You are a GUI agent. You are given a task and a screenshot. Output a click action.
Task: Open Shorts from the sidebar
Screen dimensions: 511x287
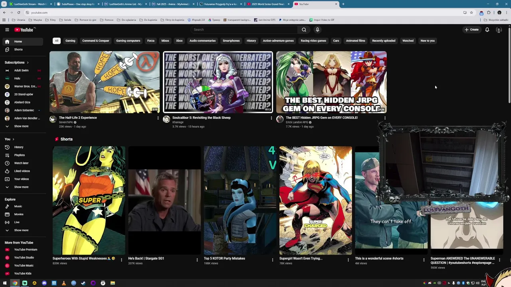click(23, 49)
